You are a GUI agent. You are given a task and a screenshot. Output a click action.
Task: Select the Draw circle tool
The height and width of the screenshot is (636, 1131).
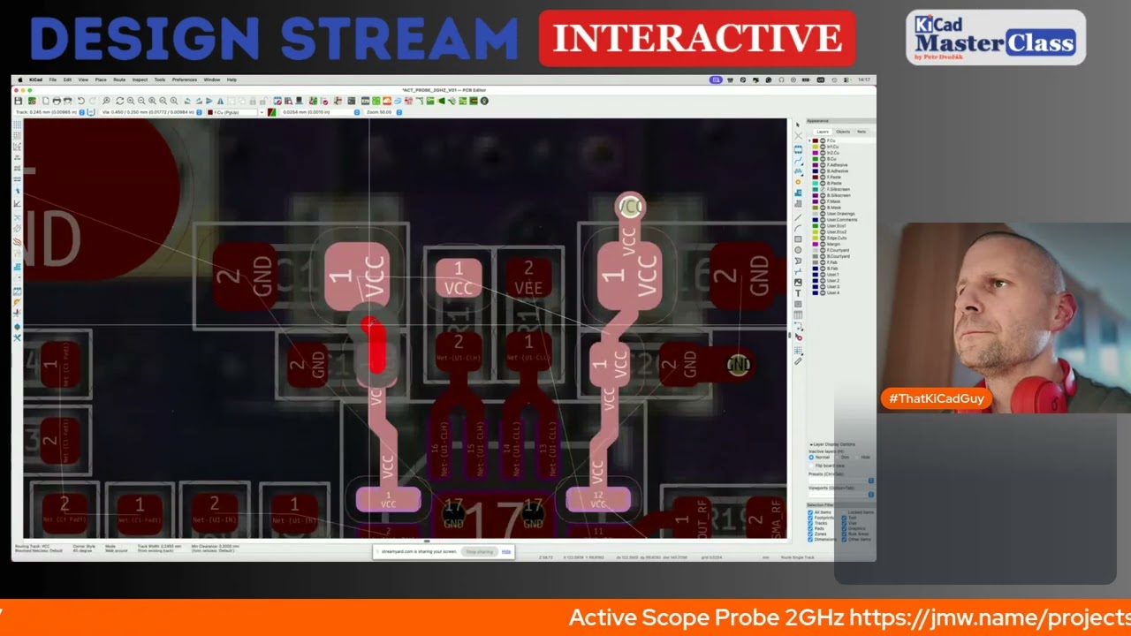click(798, 250)
